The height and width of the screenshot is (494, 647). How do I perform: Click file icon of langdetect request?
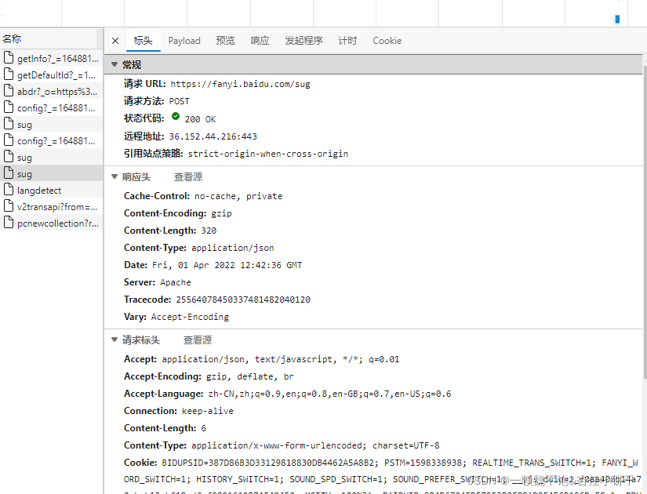coord(9,189)
